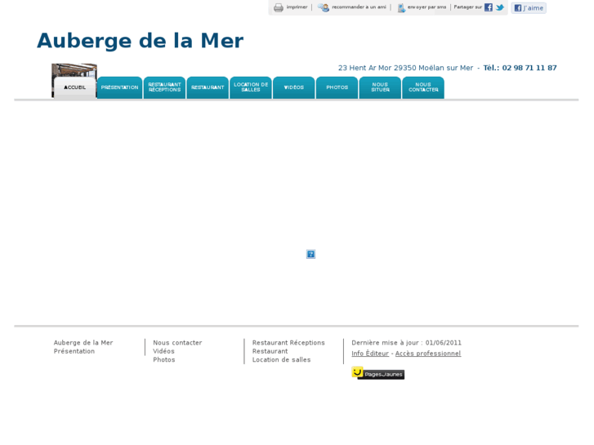Click the J'aime Facebook like button

pos(529,7)
